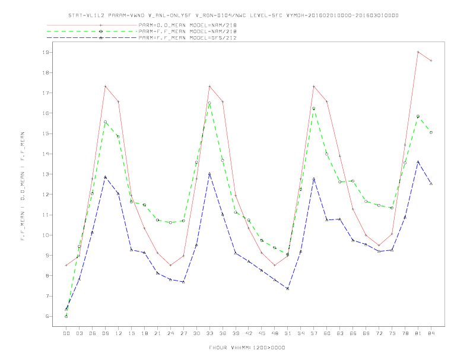This screenshot has height=363, width=470.
Task: Click x-axis forecast hour label 51
Action: point(288,333)
